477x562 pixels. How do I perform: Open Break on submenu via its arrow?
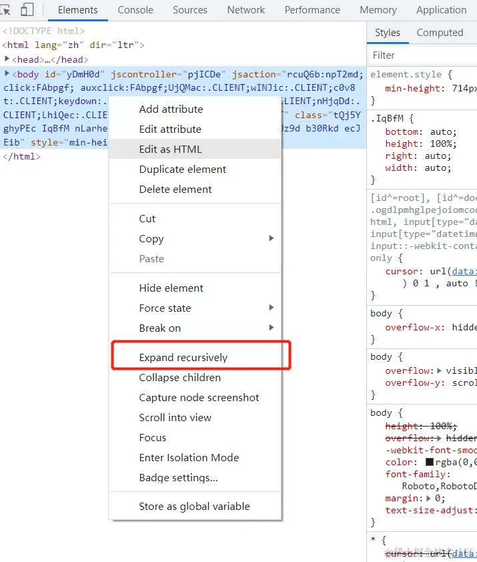click(x=272, y=328)
